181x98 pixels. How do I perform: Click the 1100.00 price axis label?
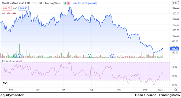[175, 25]
